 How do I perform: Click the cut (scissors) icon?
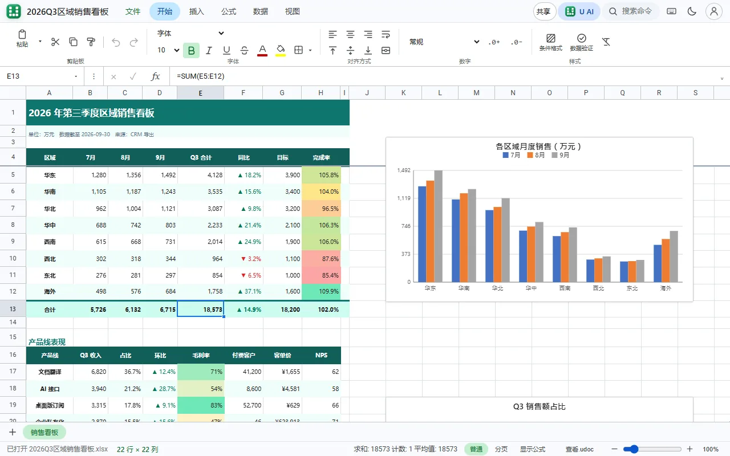[55, 42]
